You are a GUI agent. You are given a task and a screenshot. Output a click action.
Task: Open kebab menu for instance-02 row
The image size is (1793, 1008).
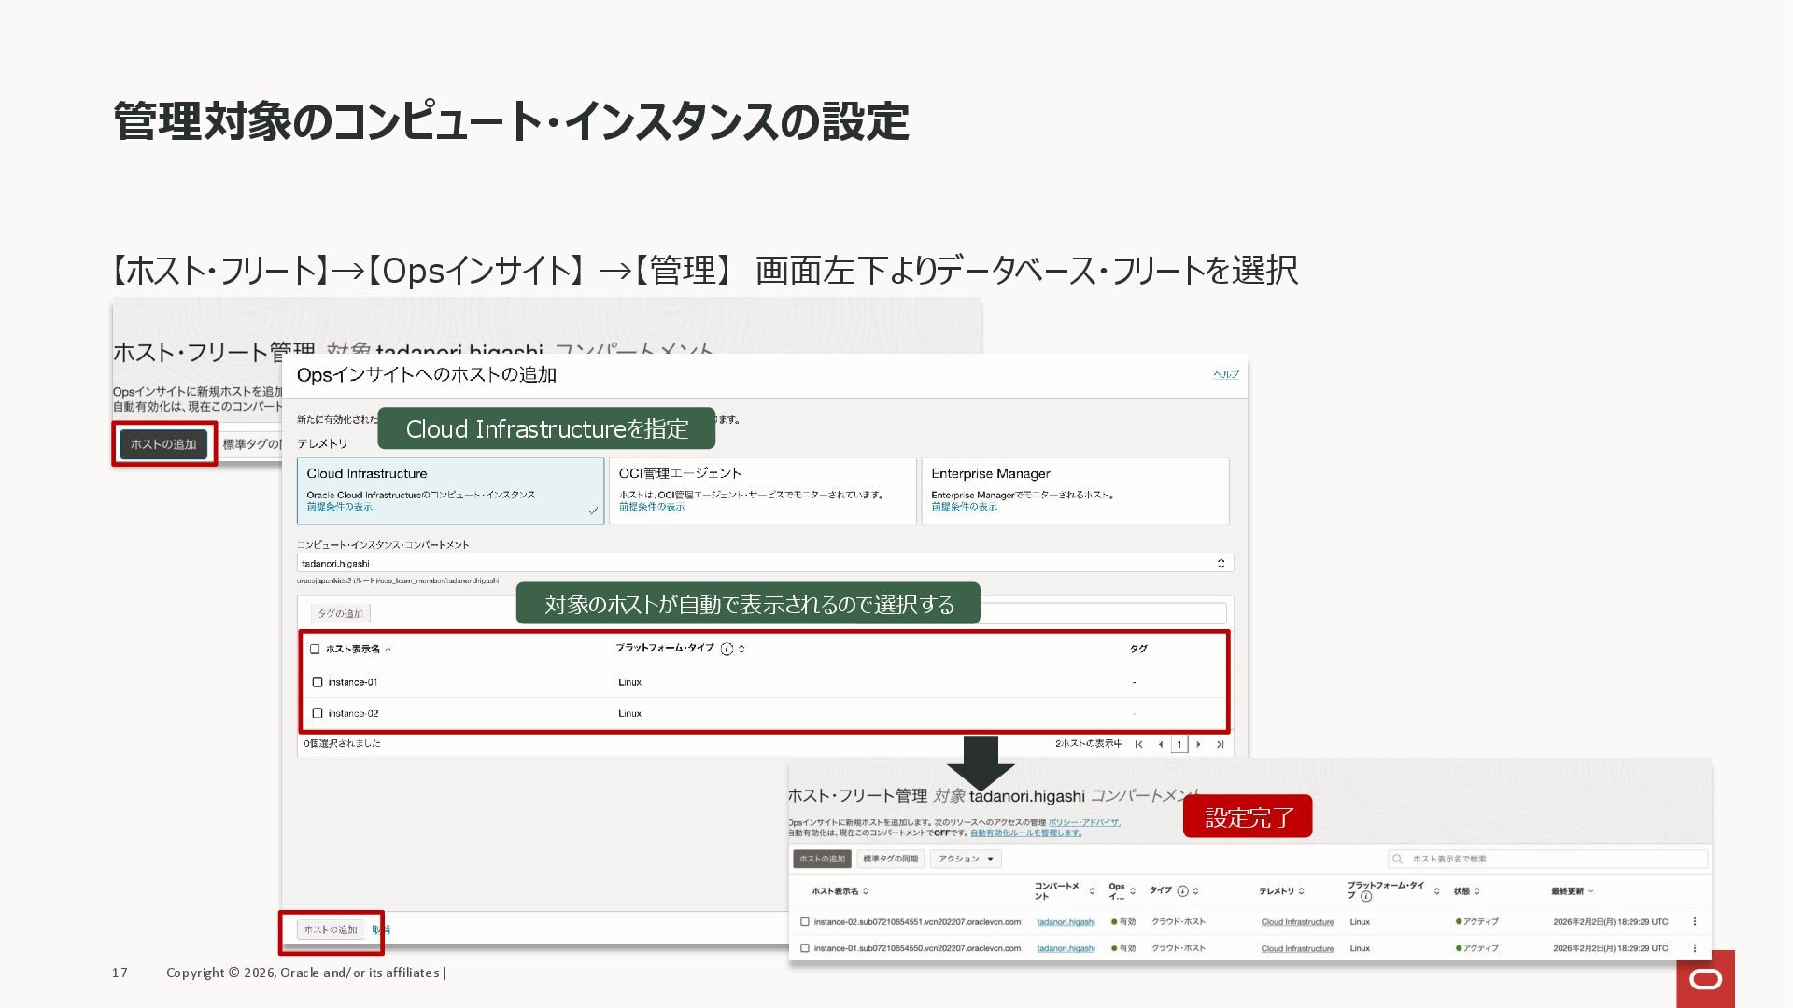(1694, 921)
